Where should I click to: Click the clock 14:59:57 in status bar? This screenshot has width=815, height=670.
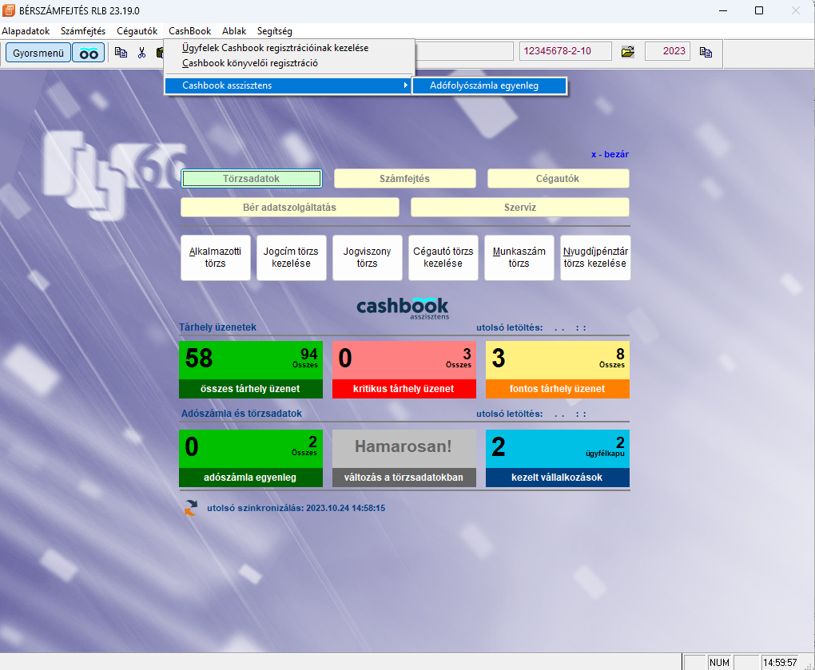pyautogui.click(x=780, y=663)
